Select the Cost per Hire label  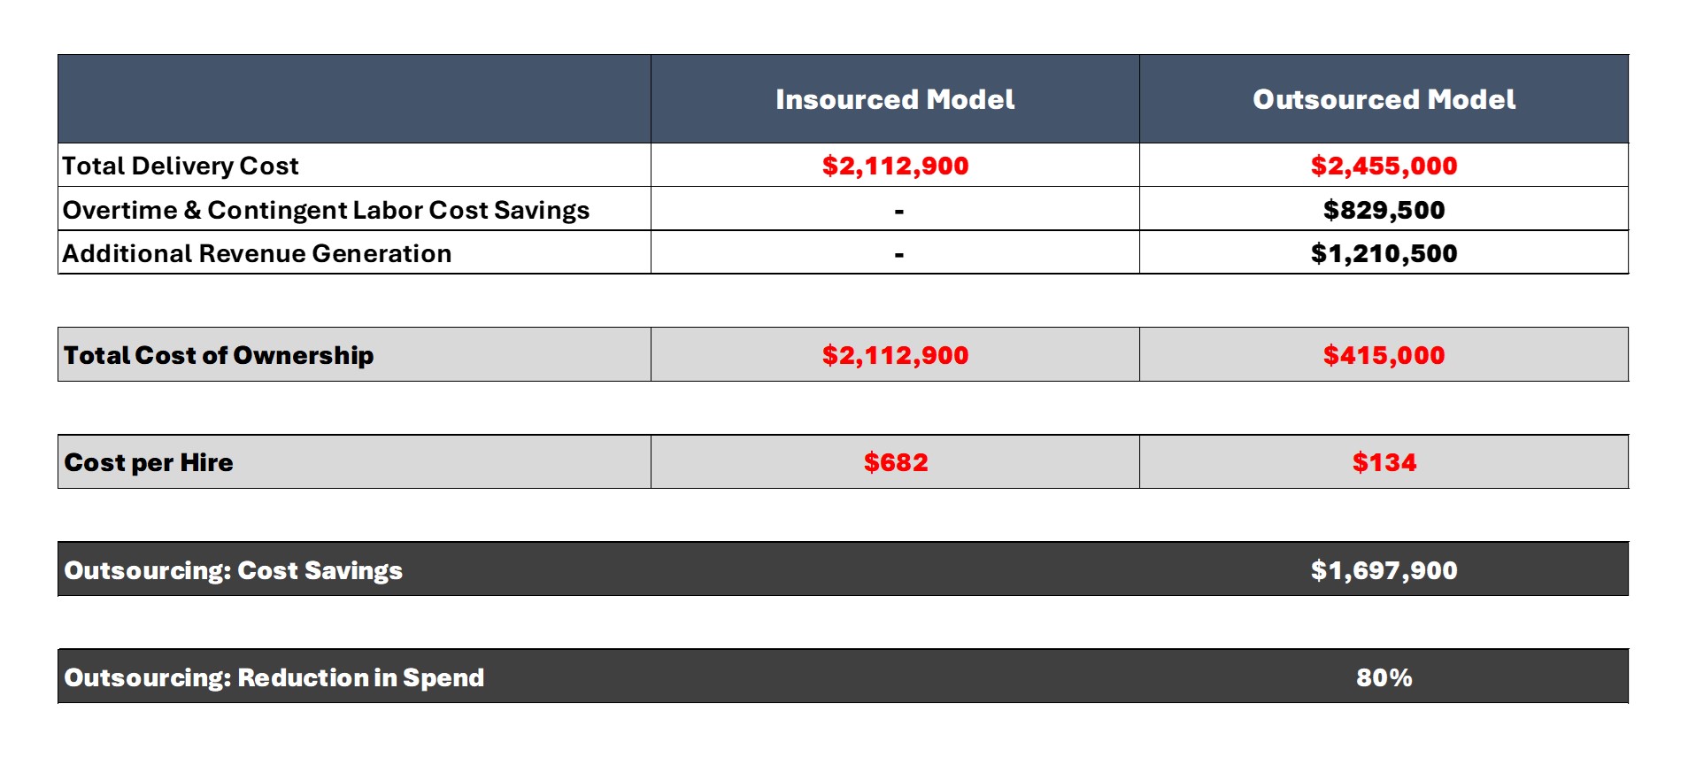click(x=149, y=462)
